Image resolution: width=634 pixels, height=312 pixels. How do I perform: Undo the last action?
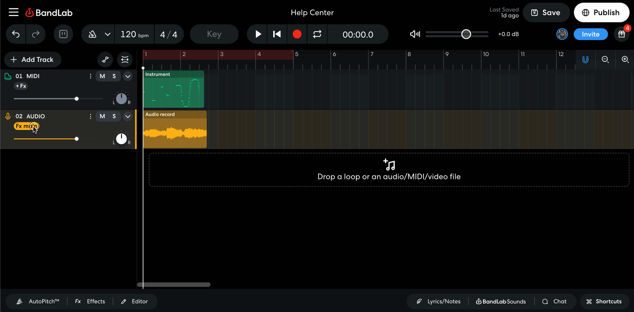[16, 34]
